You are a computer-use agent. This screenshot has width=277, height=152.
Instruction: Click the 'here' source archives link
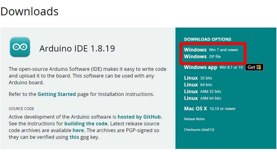(x=78, y=130)
